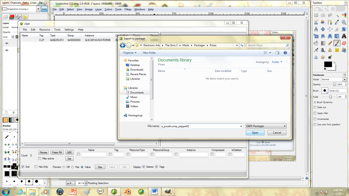Select the Zoom magnifier tool
The width and height of the screenshot is (349, 196).
coord(344,22)
